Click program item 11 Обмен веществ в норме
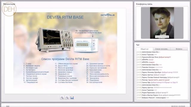Viewport: 191px width, 107px height. (x=66, y=64)
